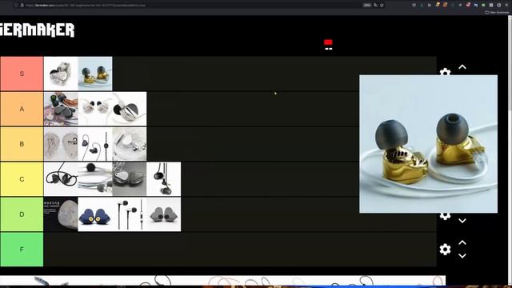Bookmark this page with the star icon
The image size is (512, 288).
(382, 5)
